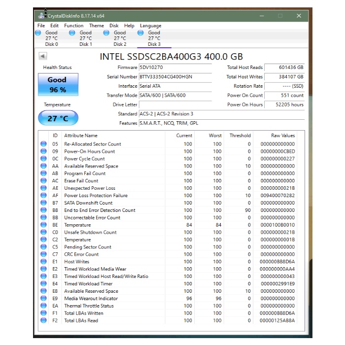The height and width of the screenshot is (345, 345).
Task: Click the Disk 2 status orb icon
Action: [x=106, y=33]
